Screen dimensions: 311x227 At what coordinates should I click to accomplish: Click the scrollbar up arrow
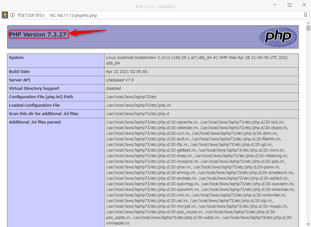(x=308, y=23)
